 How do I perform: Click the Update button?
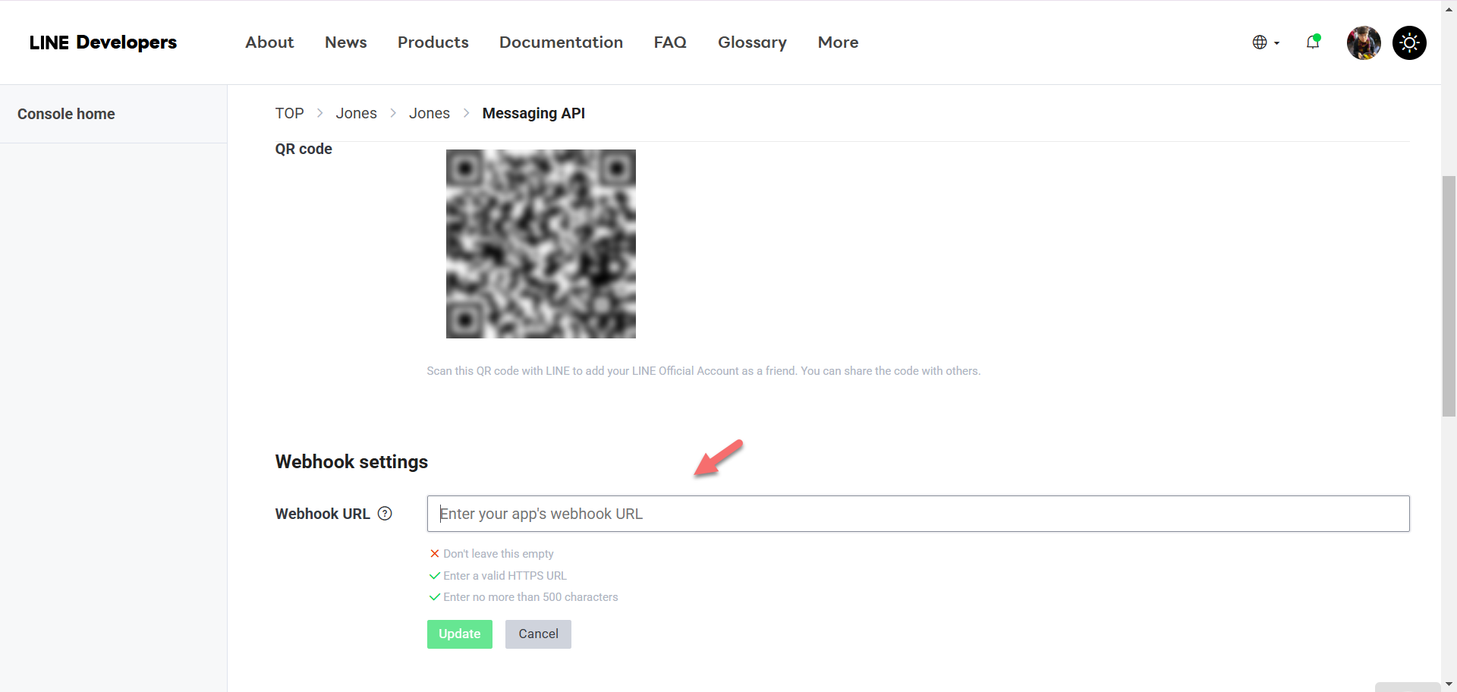[459, 634]
